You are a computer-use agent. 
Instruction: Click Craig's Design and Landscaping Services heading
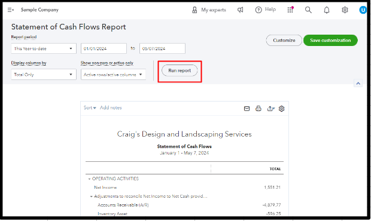pos(184,134)
